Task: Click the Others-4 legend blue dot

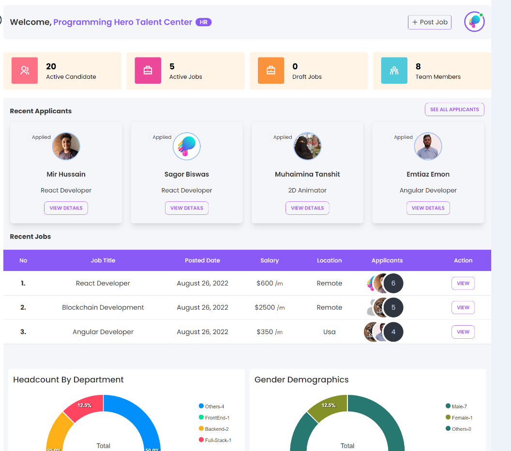Action: pos(201,406)
